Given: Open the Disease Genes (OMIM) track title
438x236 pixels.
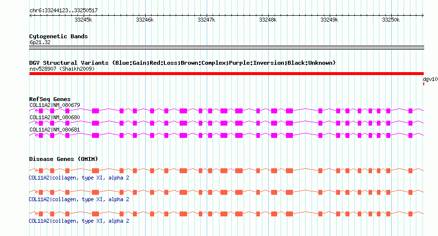Looking at the screenshot, I should click(63, 159).
